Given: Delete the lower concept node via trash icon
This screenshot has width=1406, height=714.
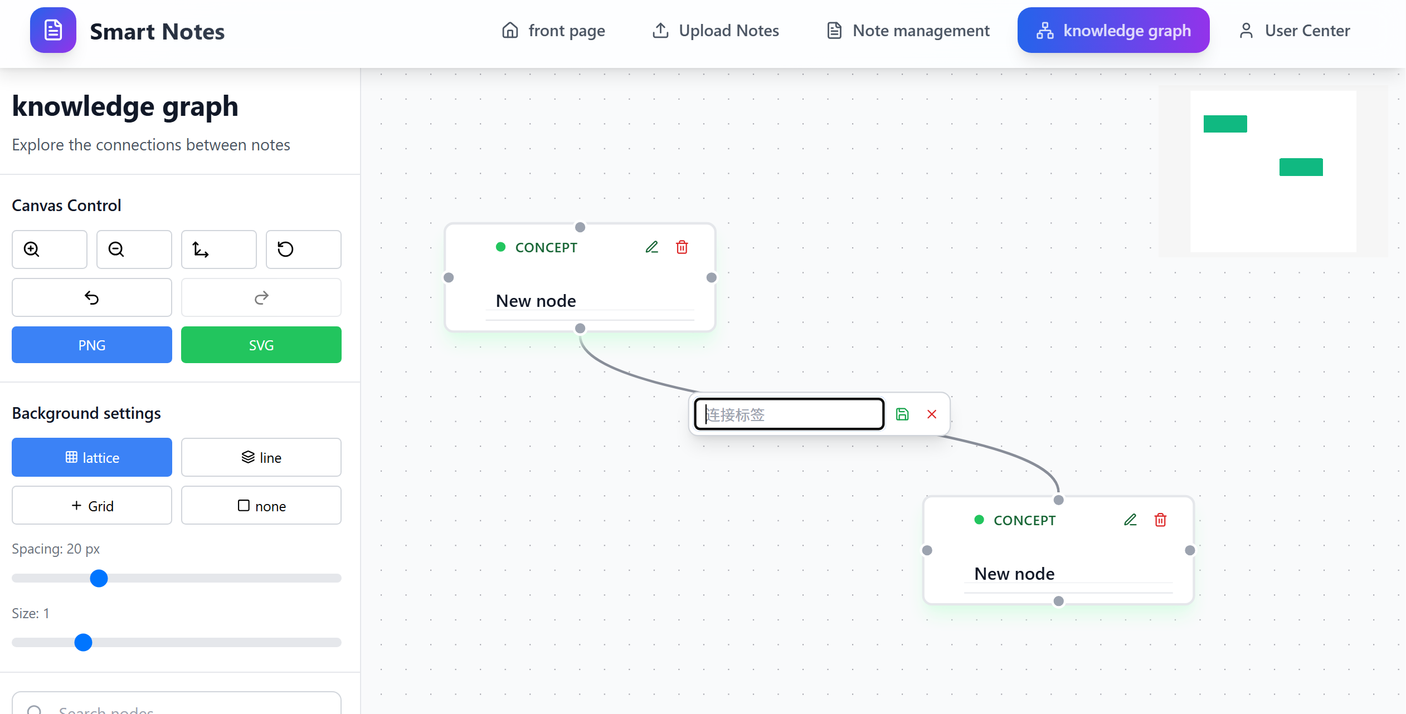Looking at the screenshot, I should pos(1160,520).
